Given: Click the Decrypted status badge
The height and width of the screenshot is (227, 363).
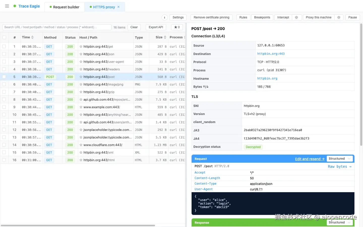Looking at the screenshot, I should [x=253, y=147].
